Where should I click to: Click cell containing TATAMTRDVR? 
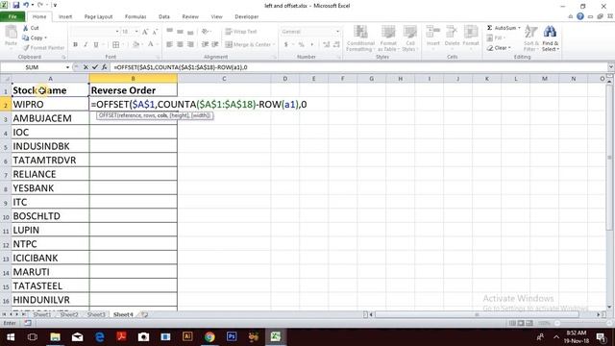(x=50, y=161)
